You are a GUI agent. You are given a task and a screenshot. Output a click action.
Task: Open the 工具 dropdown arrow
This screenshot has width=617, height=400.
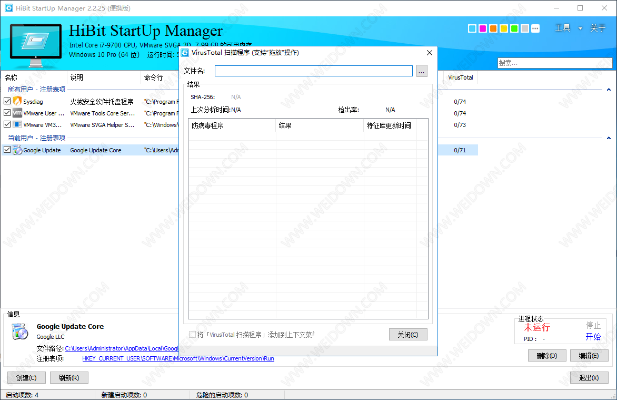tap(580, 28)
